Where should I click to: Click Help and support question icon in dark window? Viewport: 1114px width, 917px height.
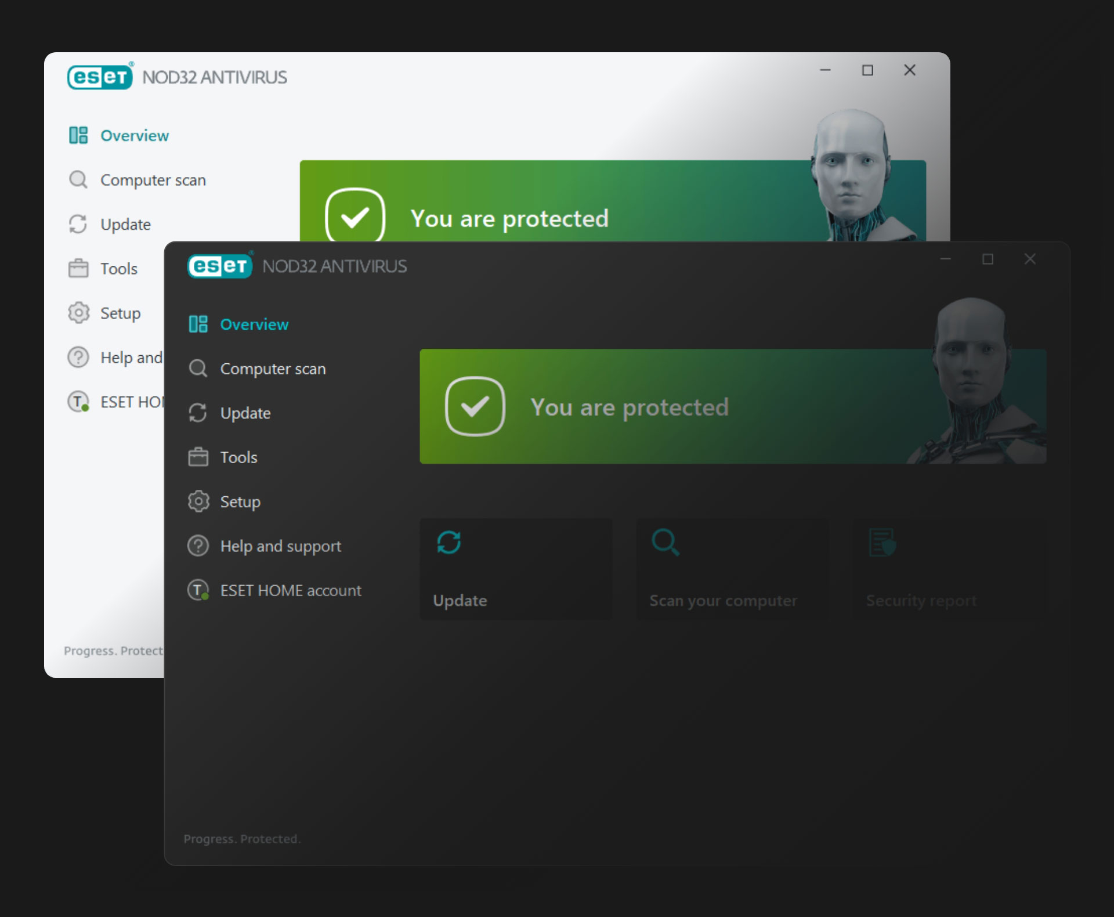(x=198, y=546)
